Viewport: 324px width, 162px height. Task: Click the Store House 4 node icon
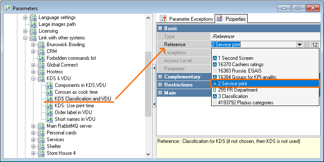pyautogui.click(x=41, y=153)
